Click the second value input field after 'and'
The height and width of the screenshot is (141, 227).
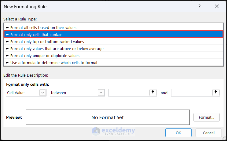point(192,93)
